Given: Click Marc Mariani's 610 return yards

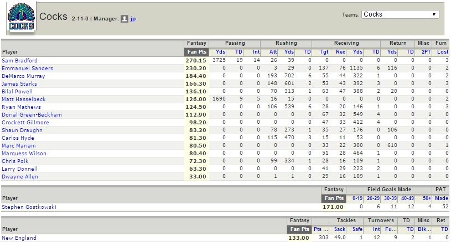Looking at the screenshot, I should tap(392, 145).
